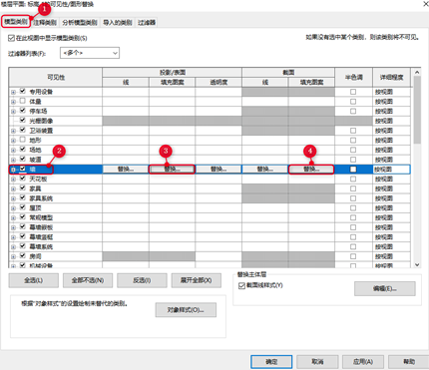Click the category list scrollbar up arrow
The width and height of the screenshot is (429, 370).
click(x=417, y=72)
